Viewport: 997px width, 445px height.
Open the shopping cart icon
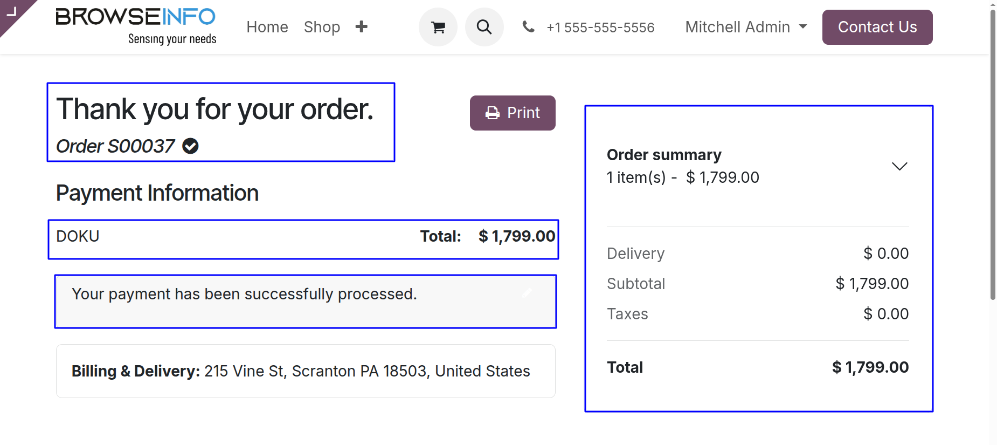(438, 27)
